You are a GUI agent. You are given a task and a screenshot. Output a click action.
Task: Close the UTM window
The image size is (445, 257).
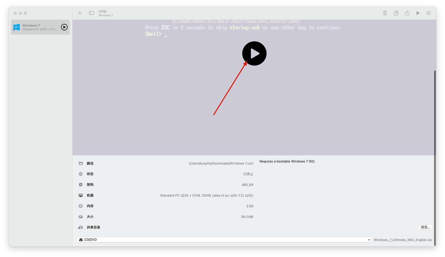tap(15, 13)
